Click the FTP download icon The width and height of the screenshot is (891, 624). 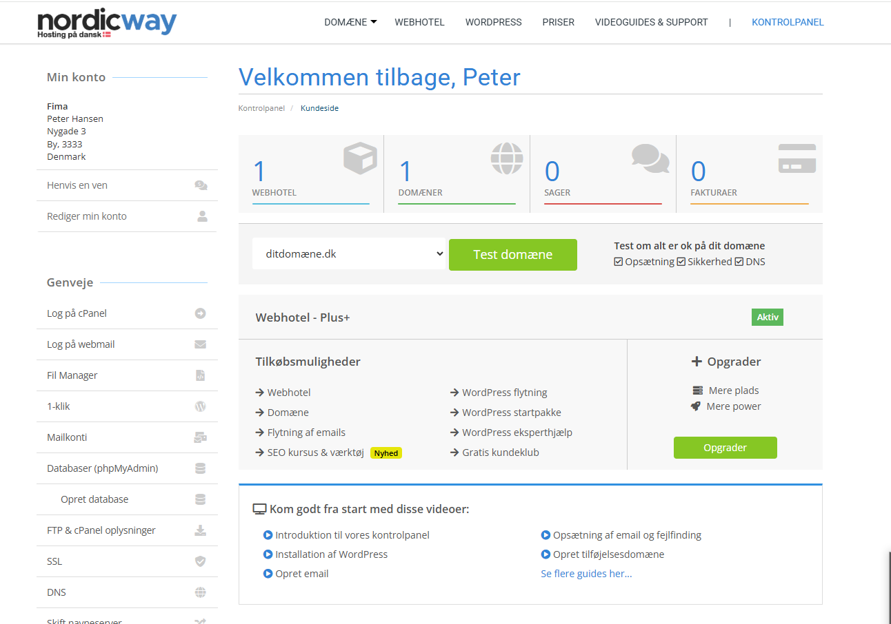click(x=200, y=530)
